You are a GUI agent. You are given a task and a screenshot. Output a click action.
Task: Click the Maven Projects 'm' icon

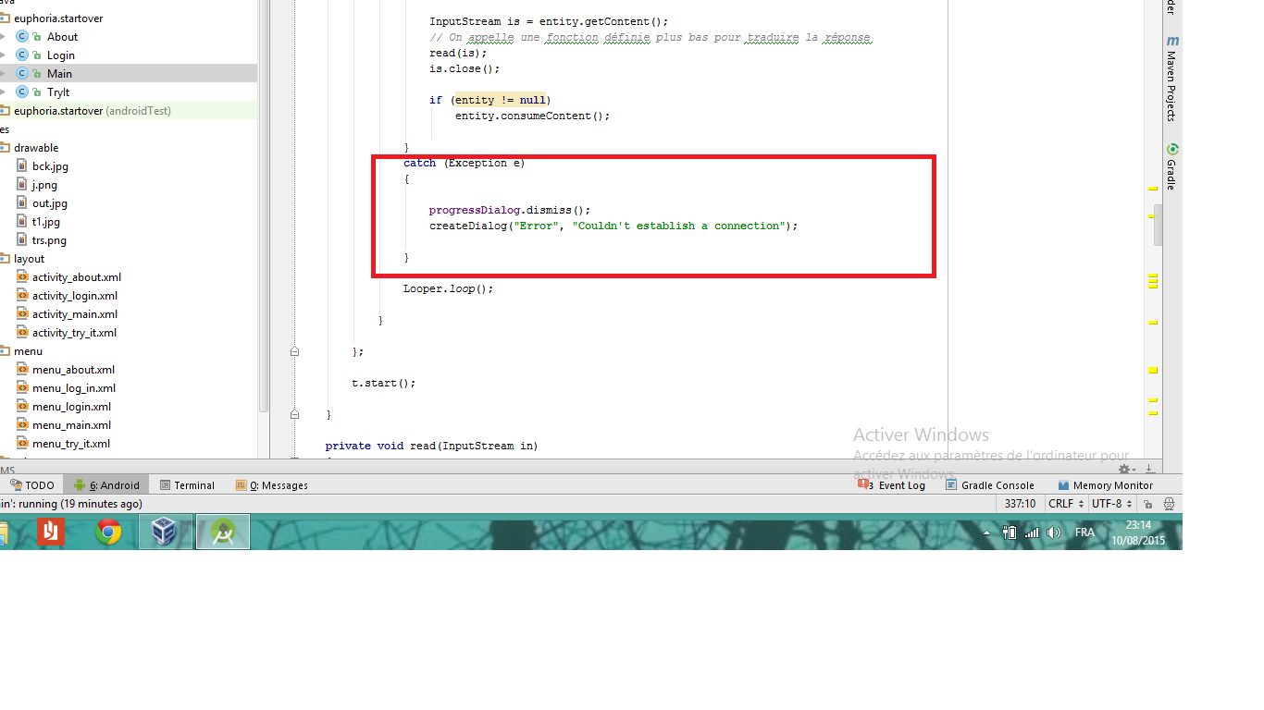coord(1172,41)
